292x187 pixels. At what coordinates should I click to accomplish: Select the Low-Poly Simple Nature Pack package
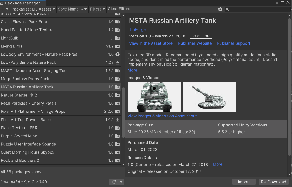click(60, 63)
